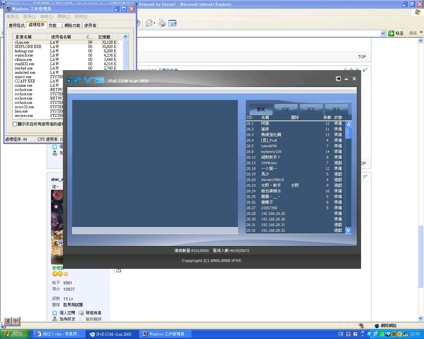Click the left-arrow collapse button in vLan title bar

(x=338, y=78)
